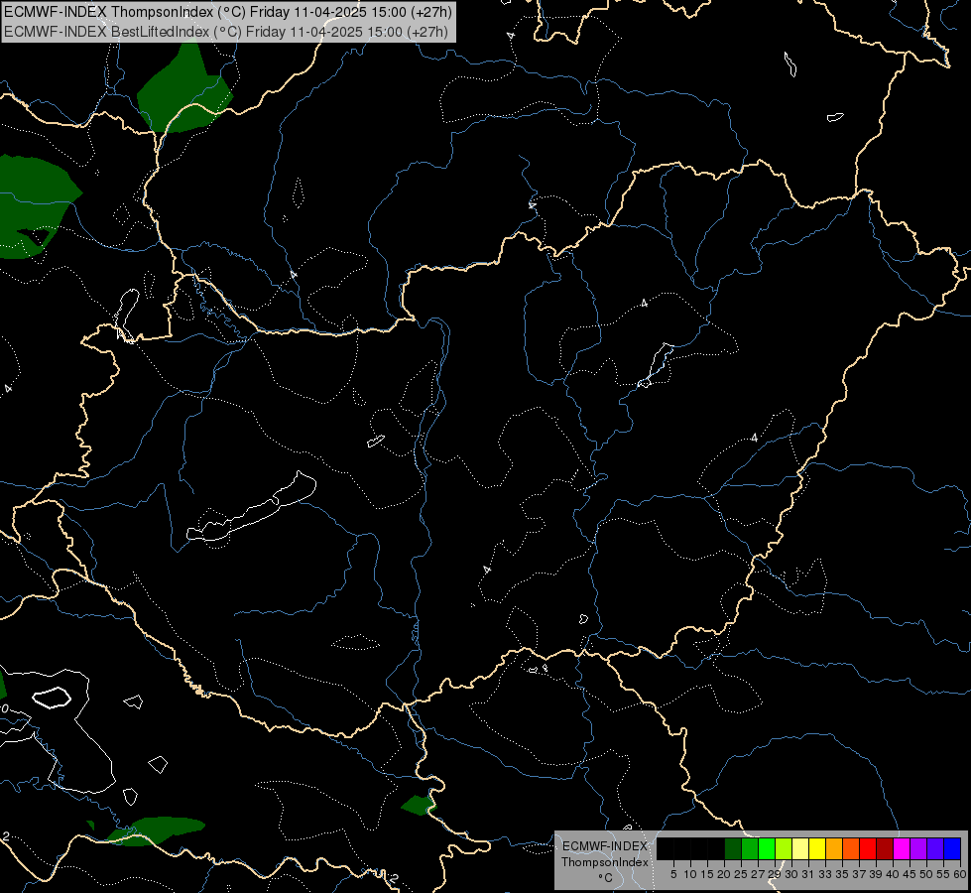The height and width of the screenshot is (893, 971).
Task: Select the yellow-green 29-30 legend swatch
Action: (784, 848)
